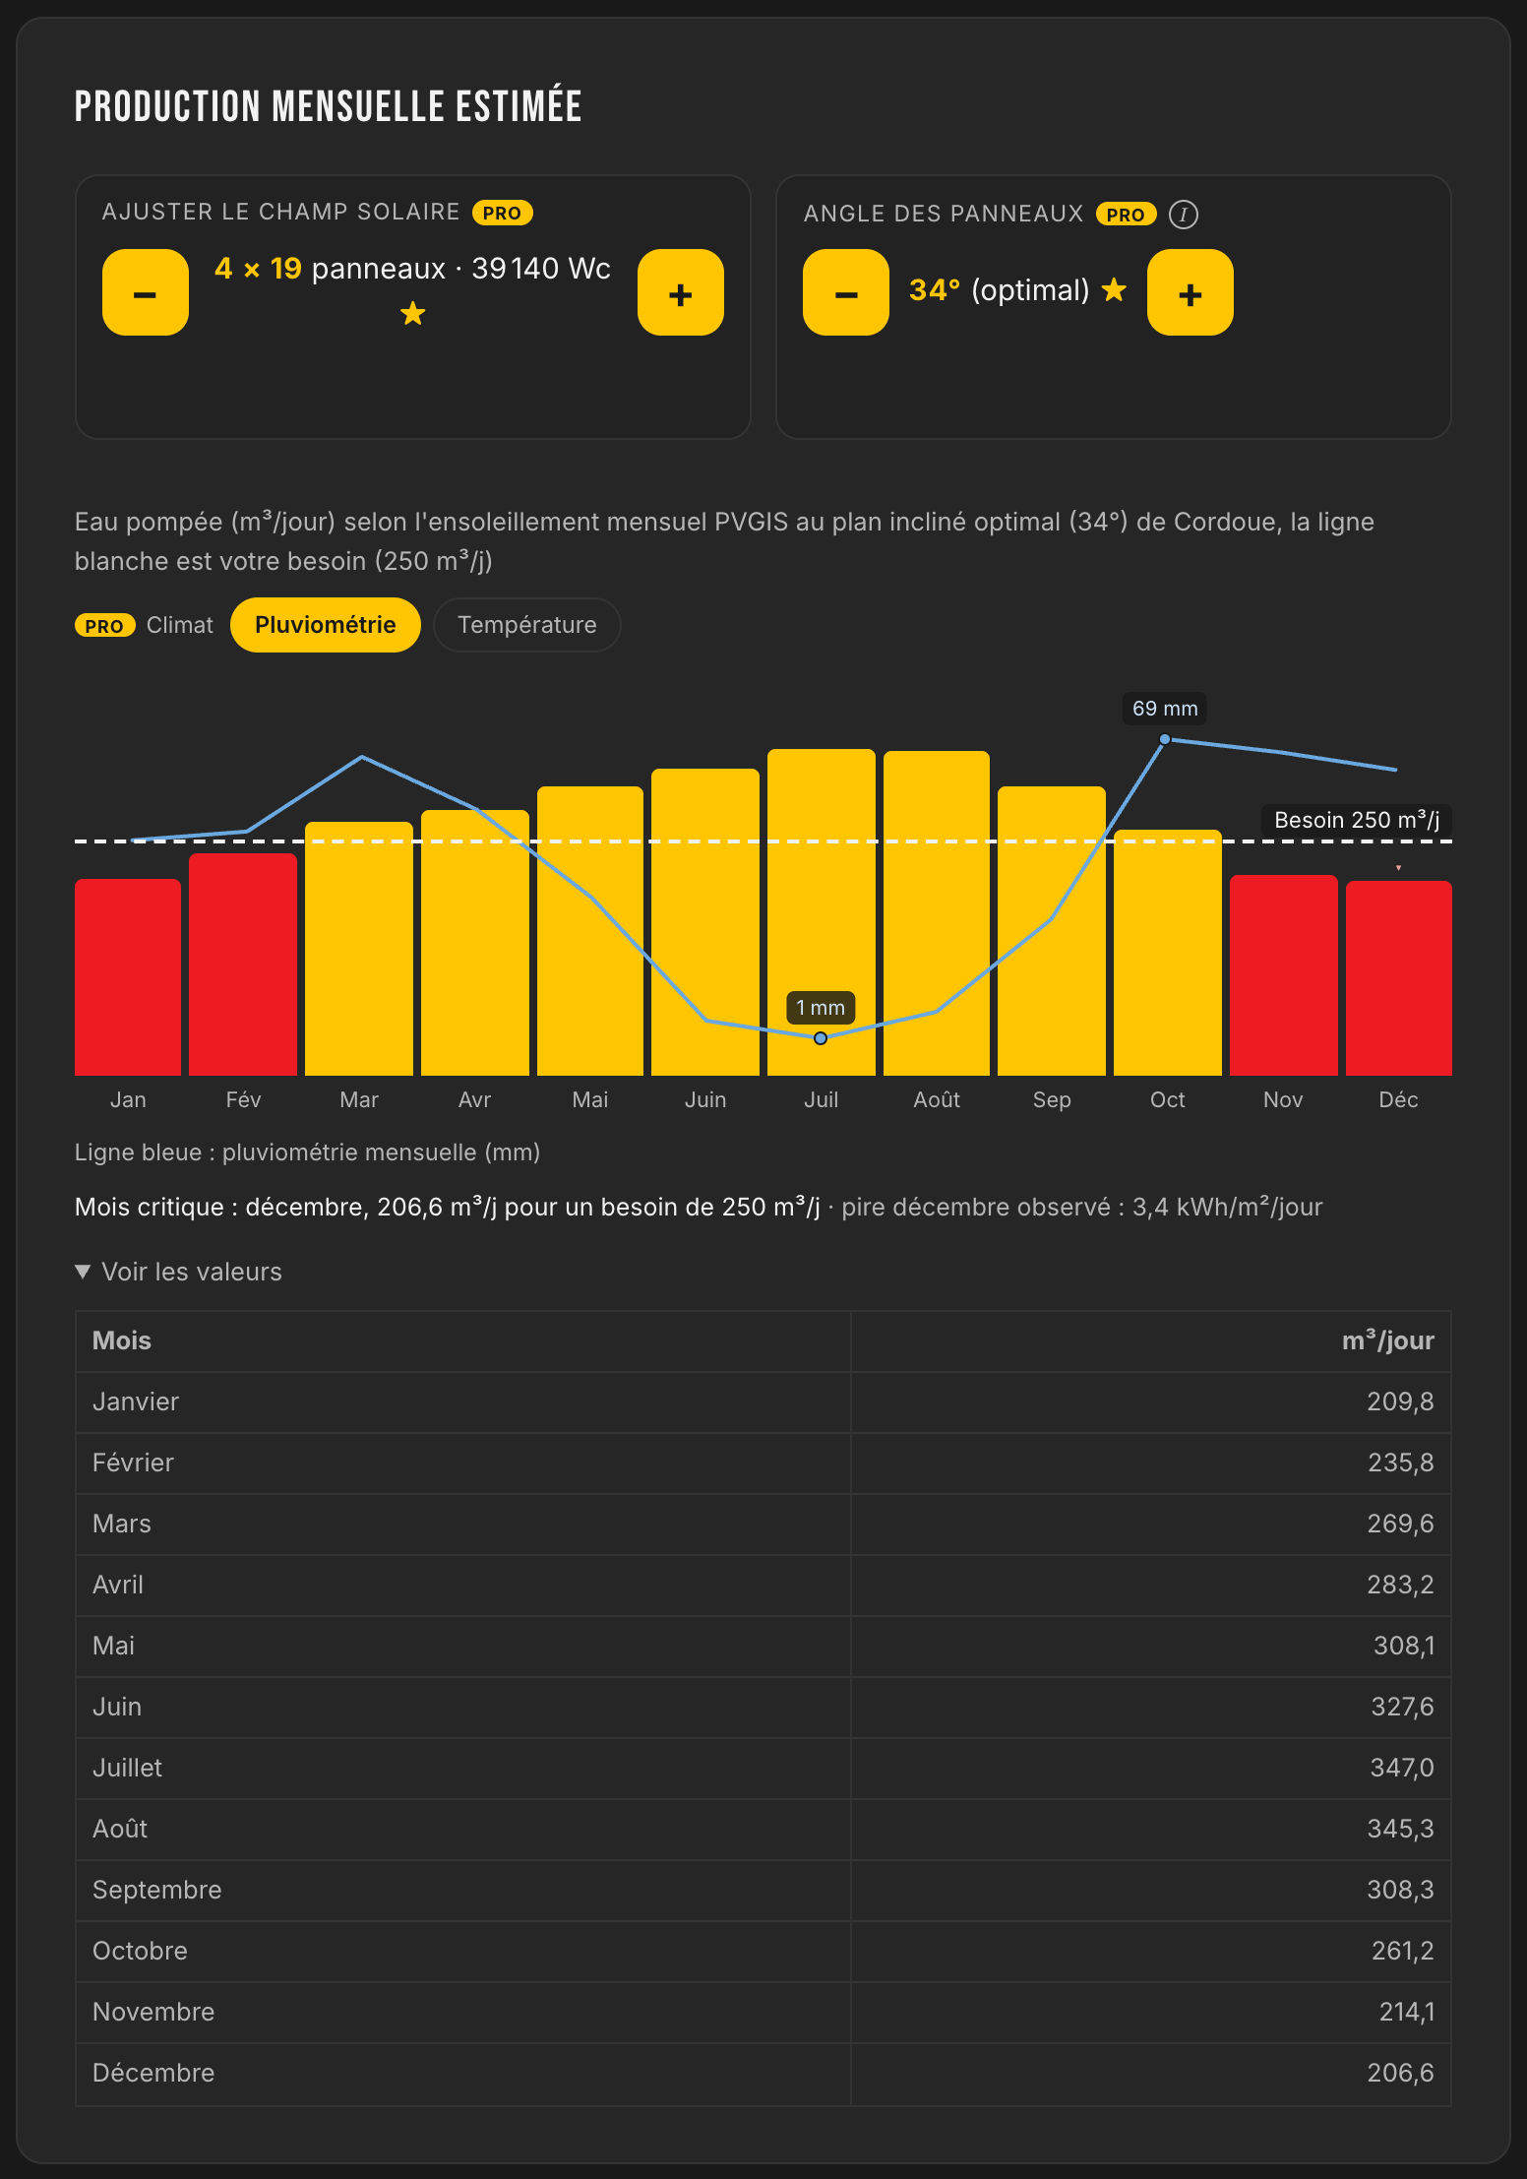The width and height of the screenshot is (1527, 2179).
Task: Click the 1 mm rainfall point in July
Action: coord(821,1038)
